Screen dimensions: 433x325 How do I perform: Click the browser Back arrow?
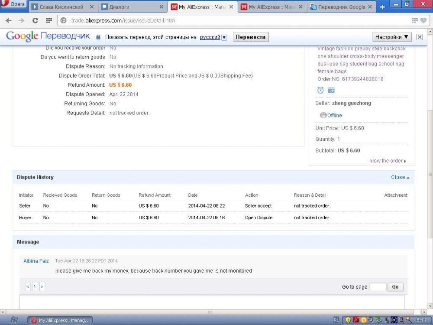click(9, 20)
